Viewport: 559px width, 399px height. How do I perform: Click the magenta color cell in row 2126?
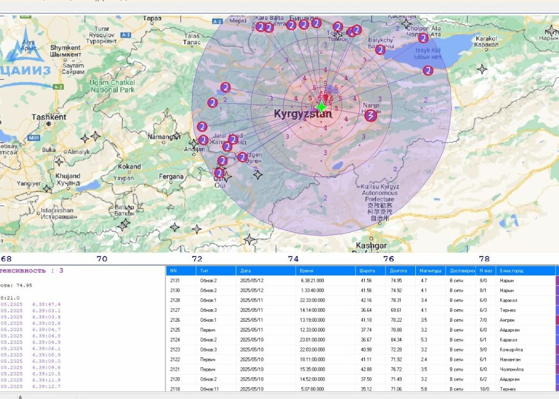tap(557, 320)
